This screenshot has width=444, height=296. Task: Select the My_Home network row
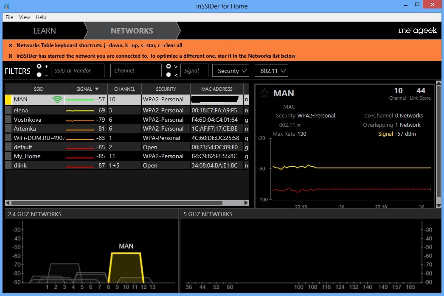27,156
